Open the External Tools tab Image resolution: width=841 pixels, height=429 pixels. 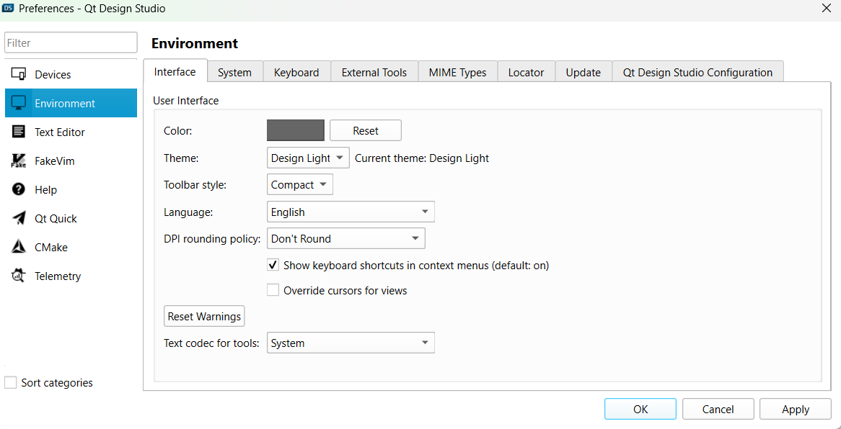tap(374, 72)
